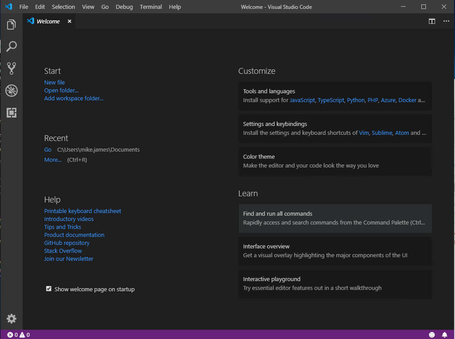Image resolution: width=455 pixels, height=339 pixels.
Task: Open Interface overview card
Action: click(x=335, y=251)
